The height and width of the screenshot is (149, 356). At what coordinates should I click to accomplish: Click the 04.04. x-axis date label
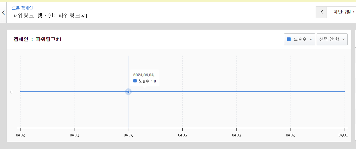[x=128, y=135]
